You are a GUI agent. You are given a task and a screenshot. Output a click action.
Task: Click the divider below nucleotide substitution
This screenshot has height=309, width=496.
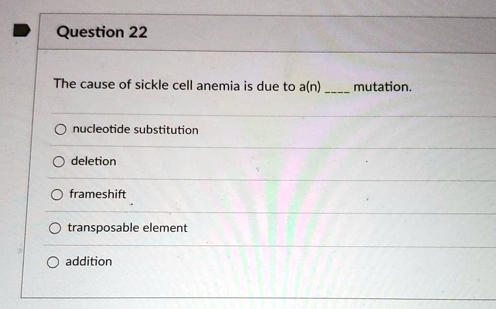253,146
